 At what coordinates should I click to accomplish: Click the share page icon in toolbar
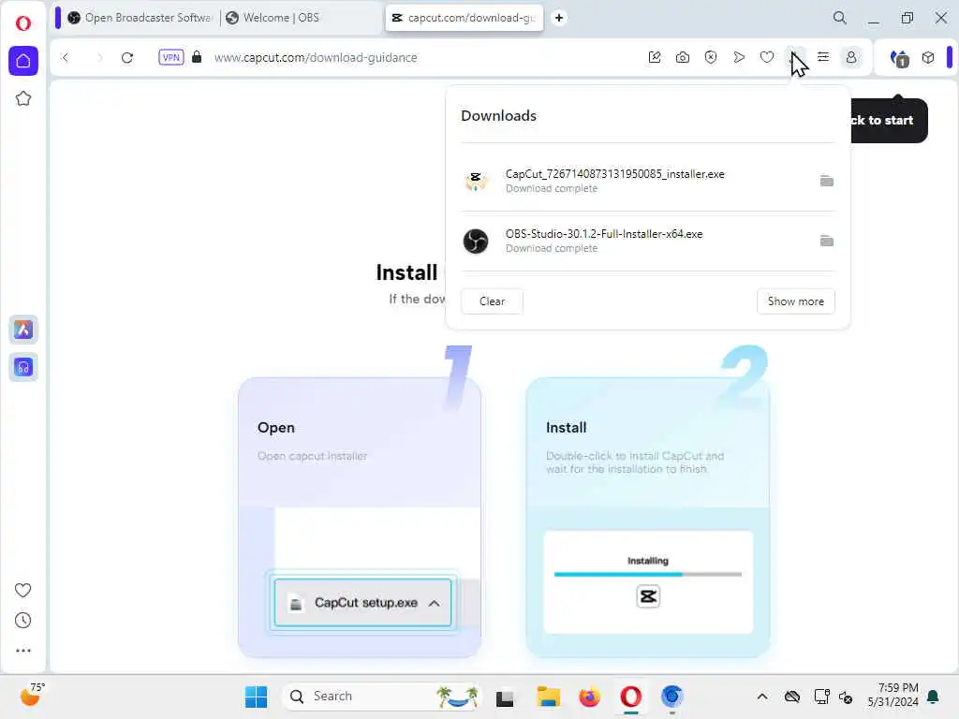(655, 57)
